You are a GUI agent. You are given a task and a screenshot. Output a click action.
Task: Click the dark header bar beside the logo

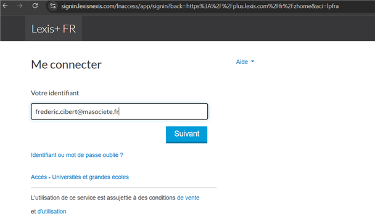[x=227, y=29]
